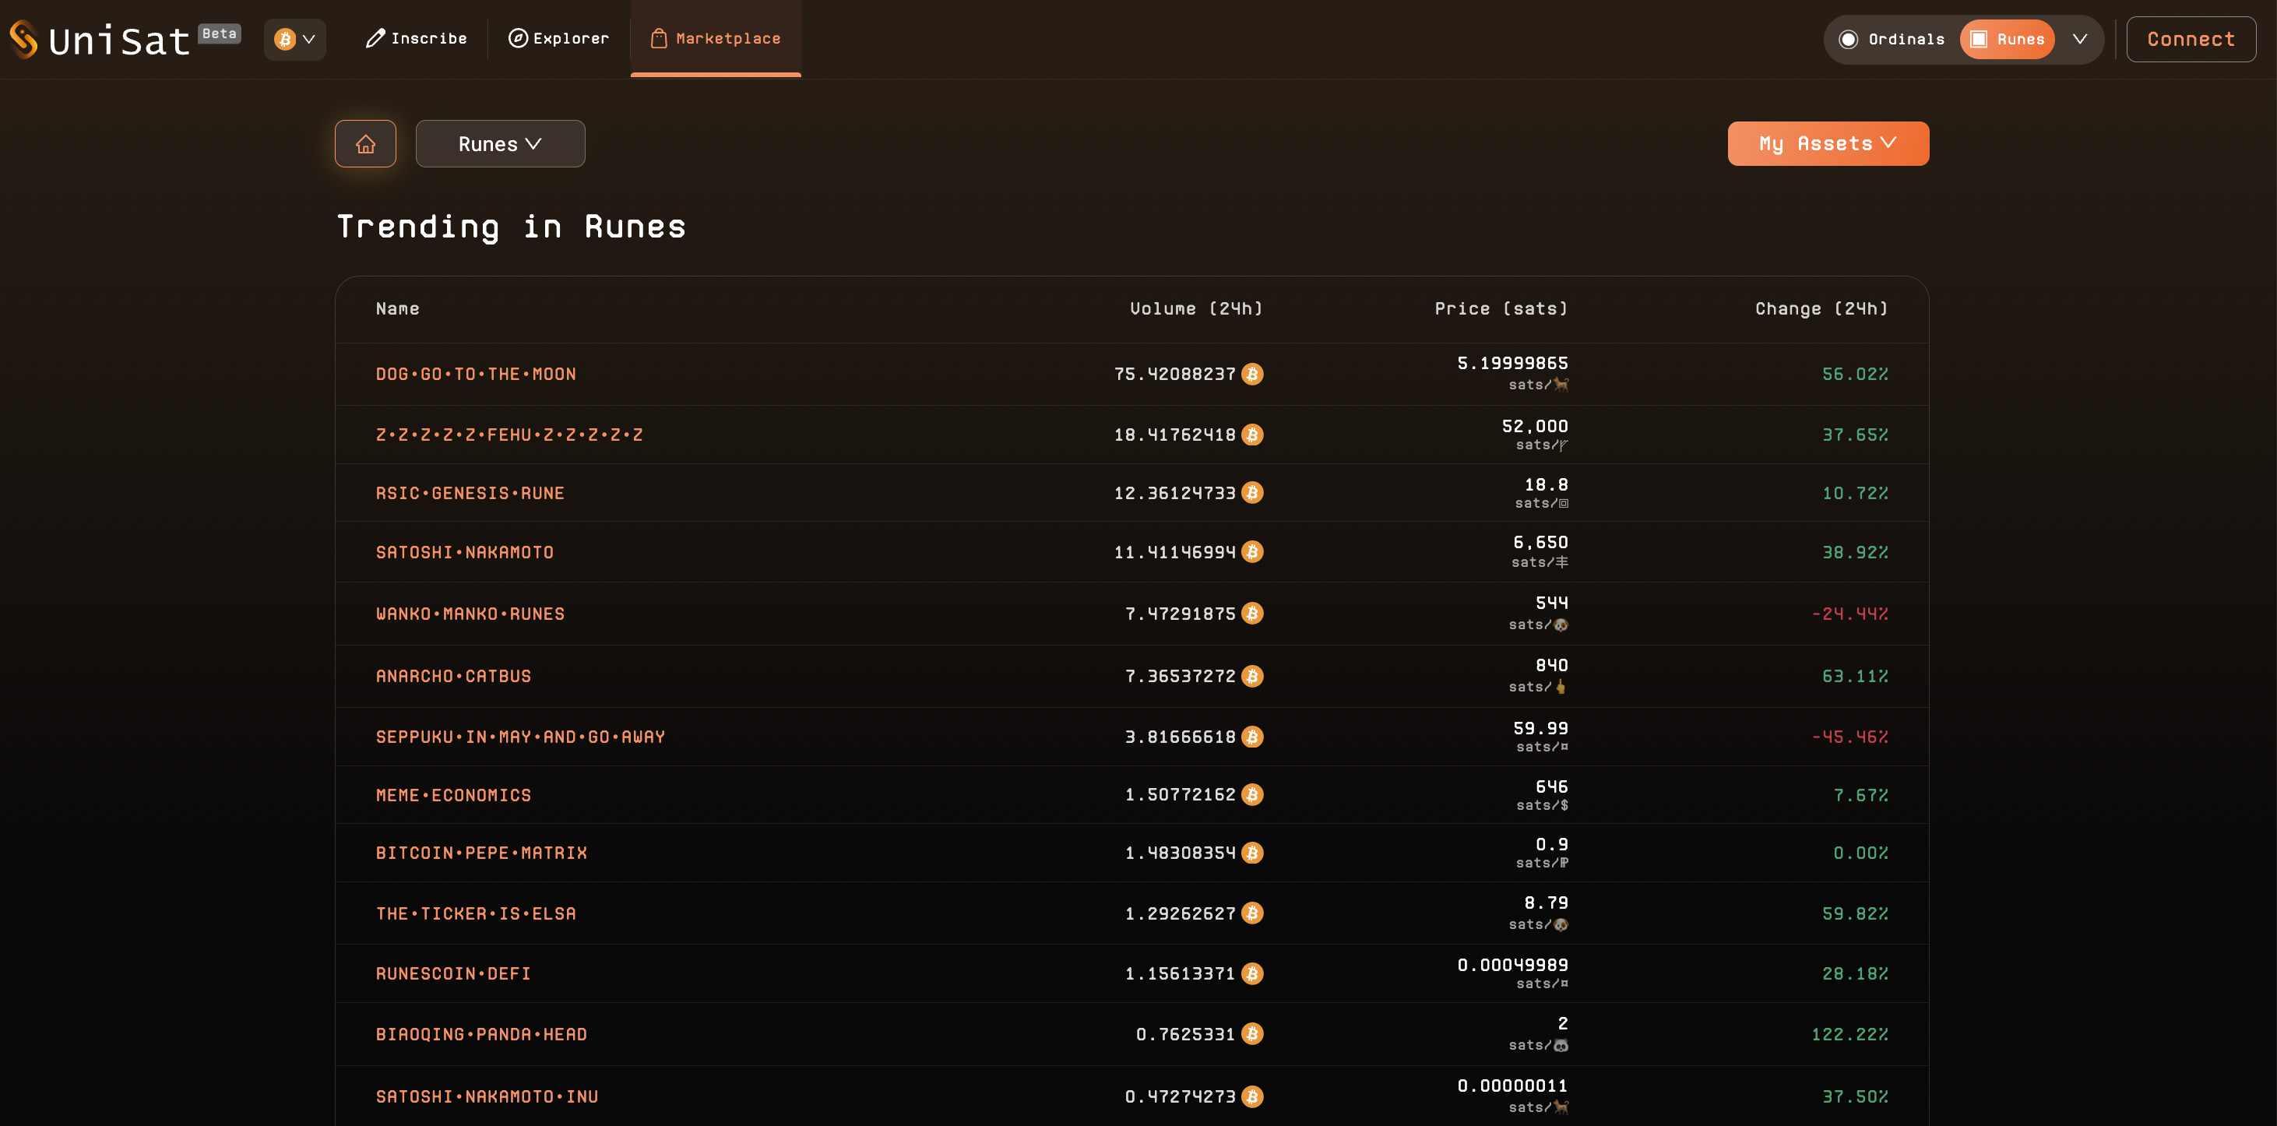The image size is (2277, 1126).
Task: Open the My Assets dropdown
Action: (x=1828, y=144)
